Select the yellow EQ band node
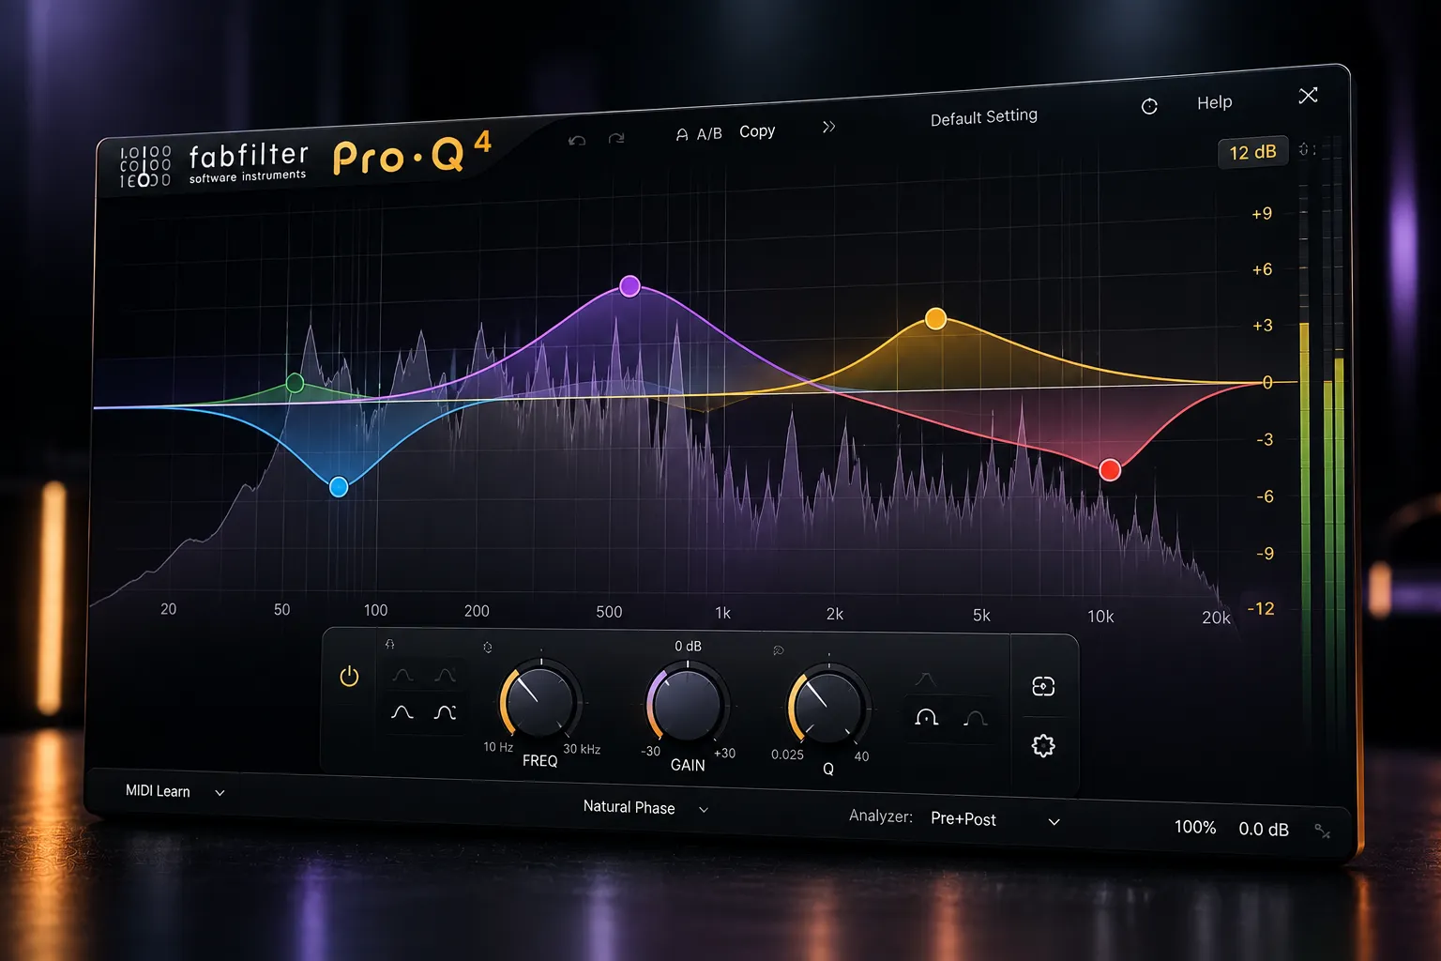Image resolution: width=1441 pixels, height=961 pixels. [x=935, y=319]
